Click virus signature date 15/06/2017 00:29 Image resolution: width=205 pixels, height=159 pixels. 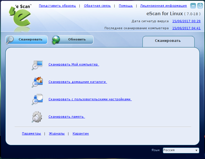pos(186,21)
